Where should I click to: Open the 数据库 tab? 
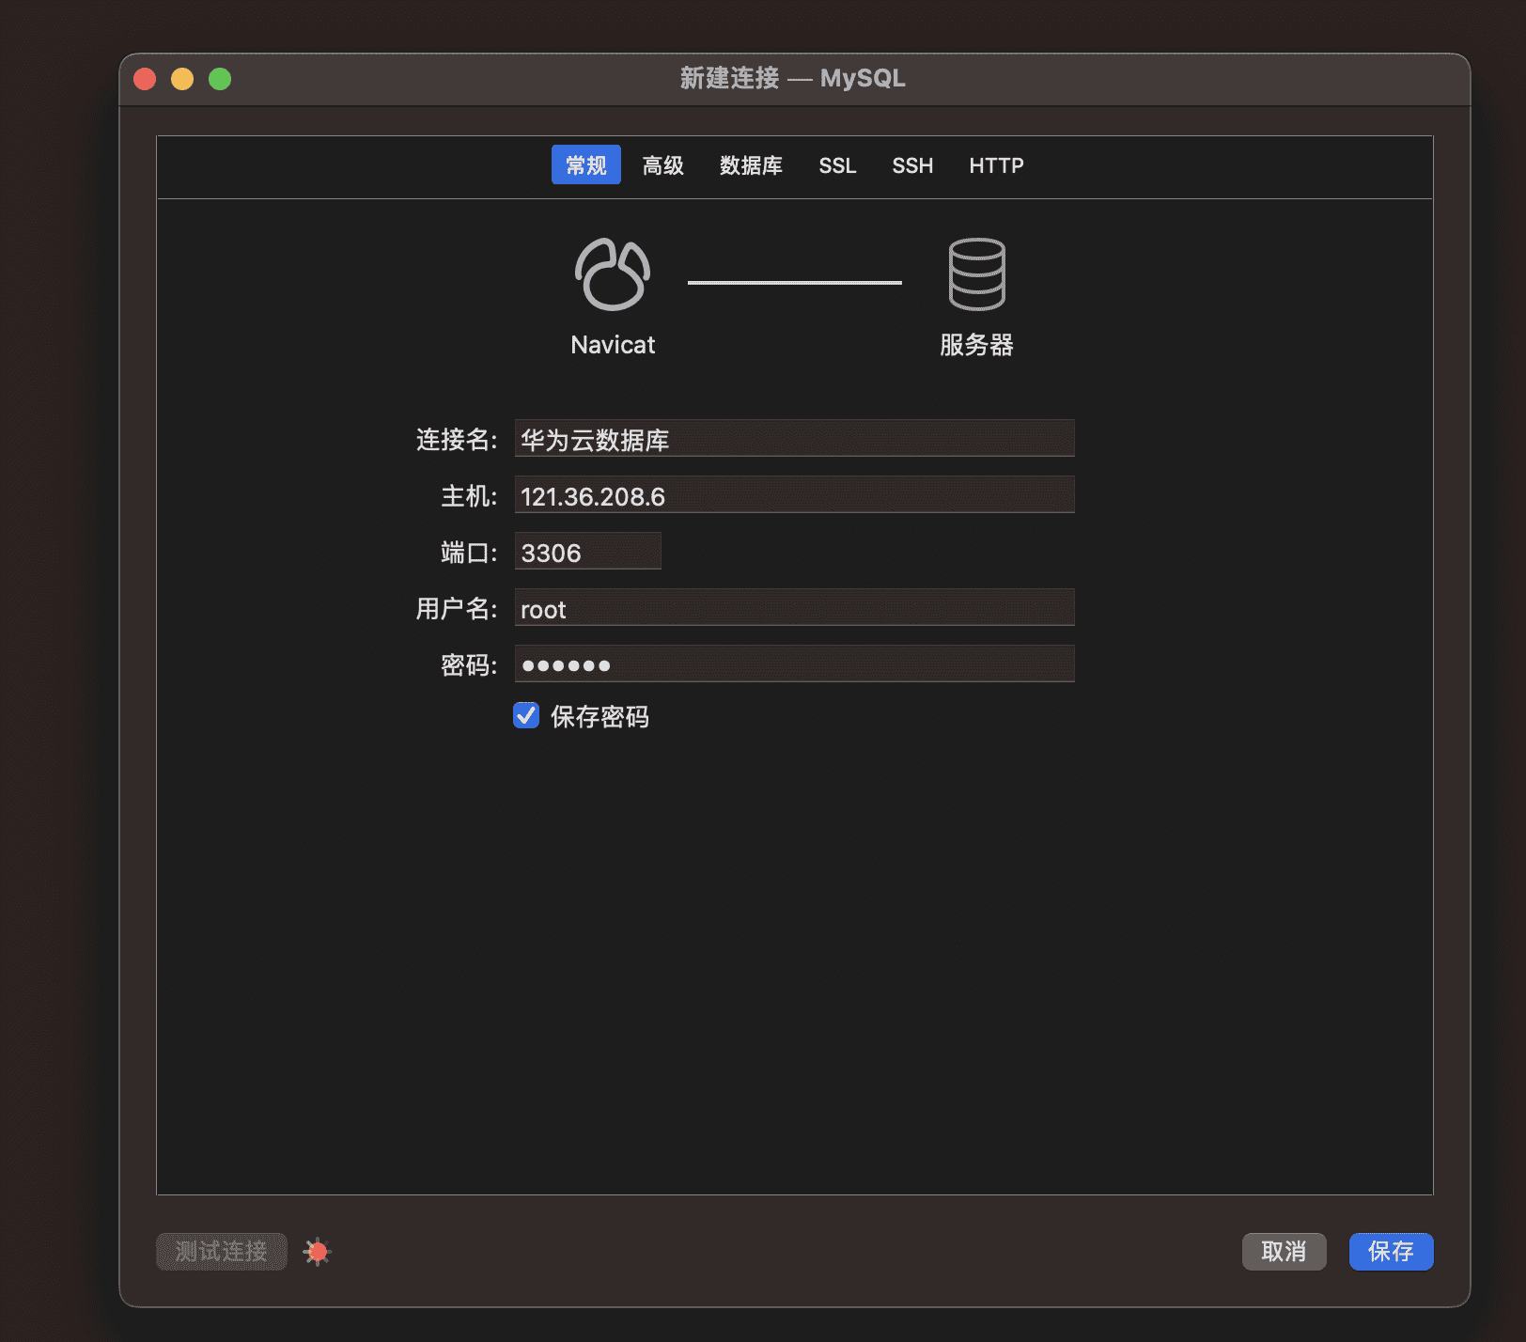750,164
